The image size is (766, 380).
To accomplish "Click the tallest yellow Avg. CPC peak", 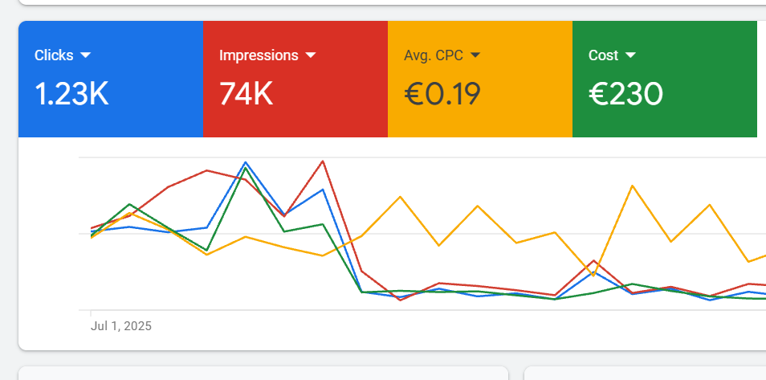I will [x=632, y=186].
